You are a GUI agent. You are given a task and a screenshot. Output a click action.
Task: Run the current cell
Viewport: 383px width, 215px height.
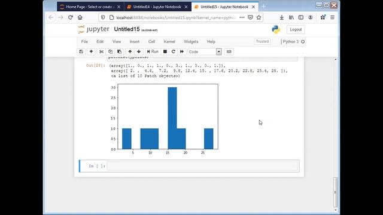click(x=153, y=52)
